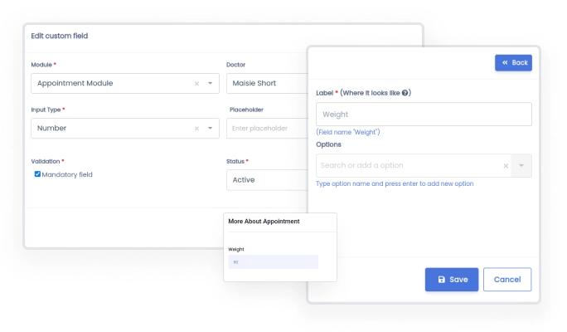Open the Doctor dropdown showing Maisie Short
The height and width of the screenshot is (332, 567).
click(x=265, y=83)
